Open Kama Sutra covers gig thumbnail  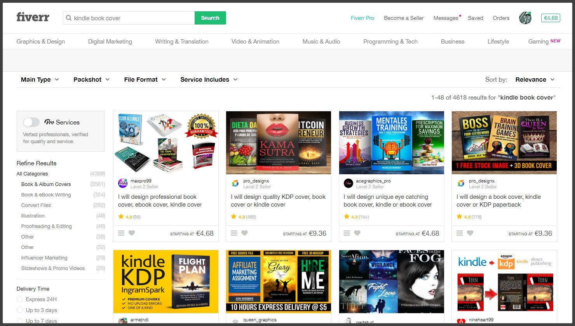coord(279,143)
